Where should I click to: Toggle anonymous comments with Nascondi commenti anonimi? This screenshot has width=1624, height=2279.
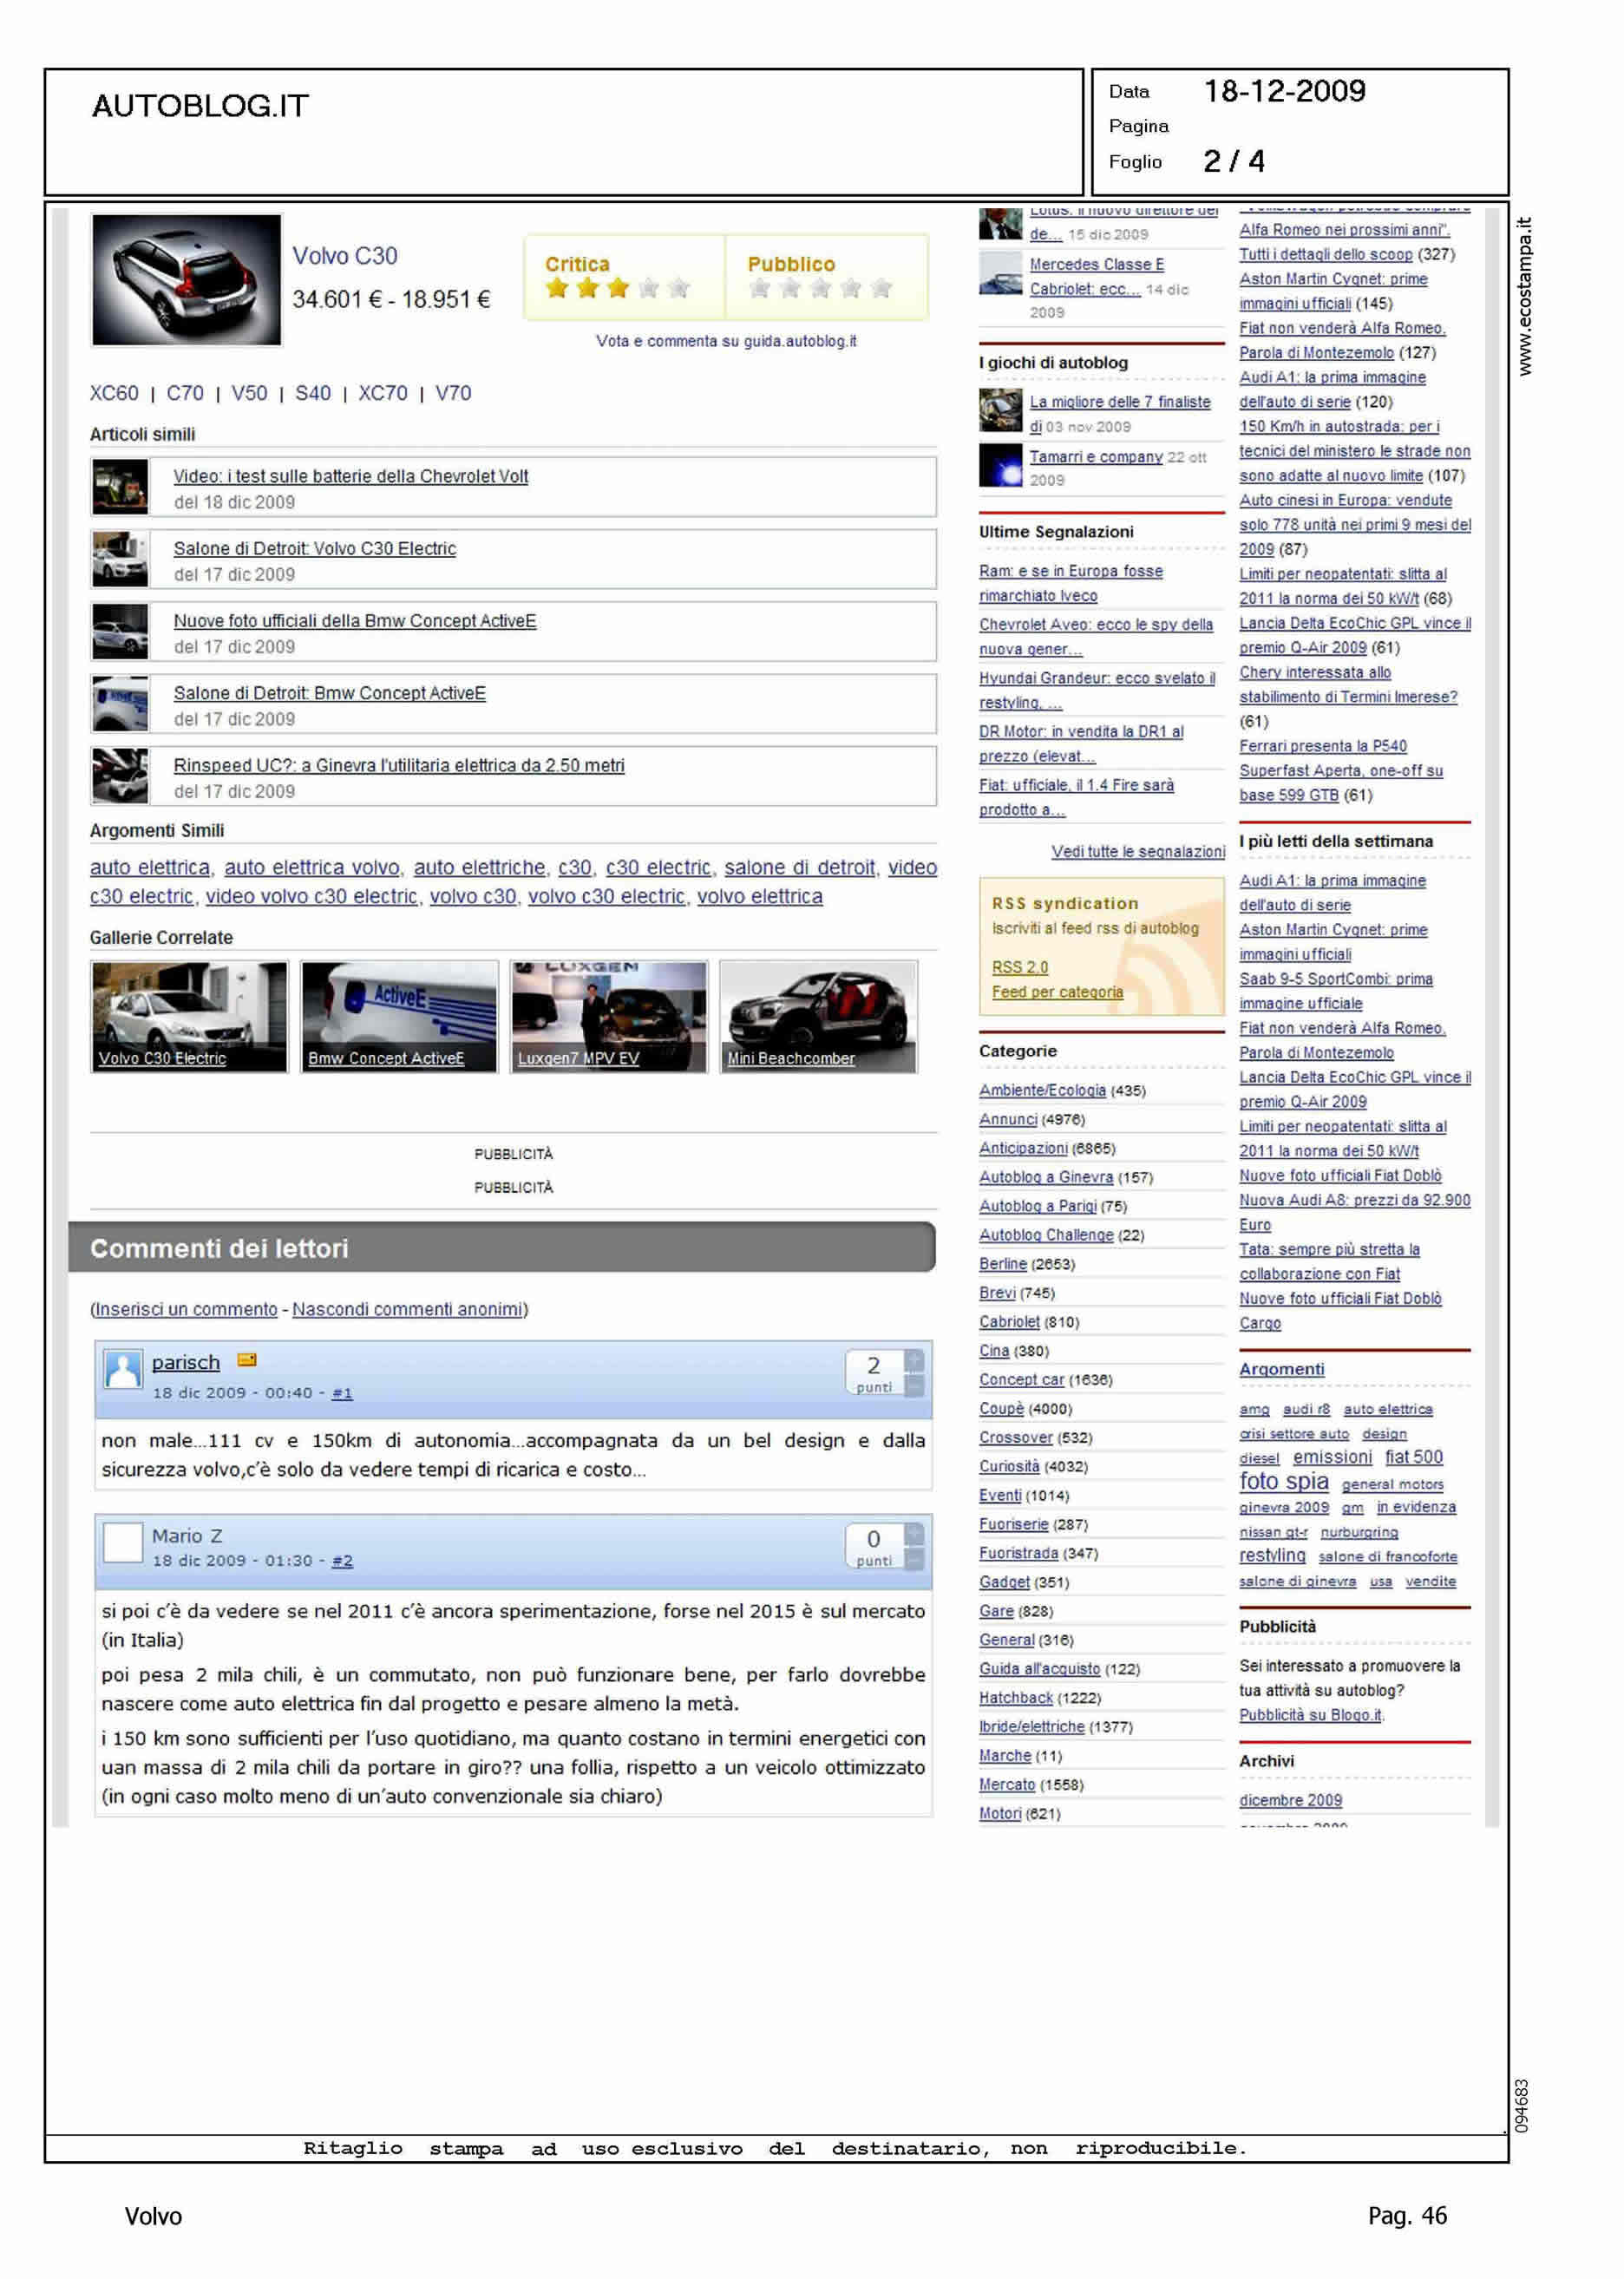click(x=407, y=1309)
